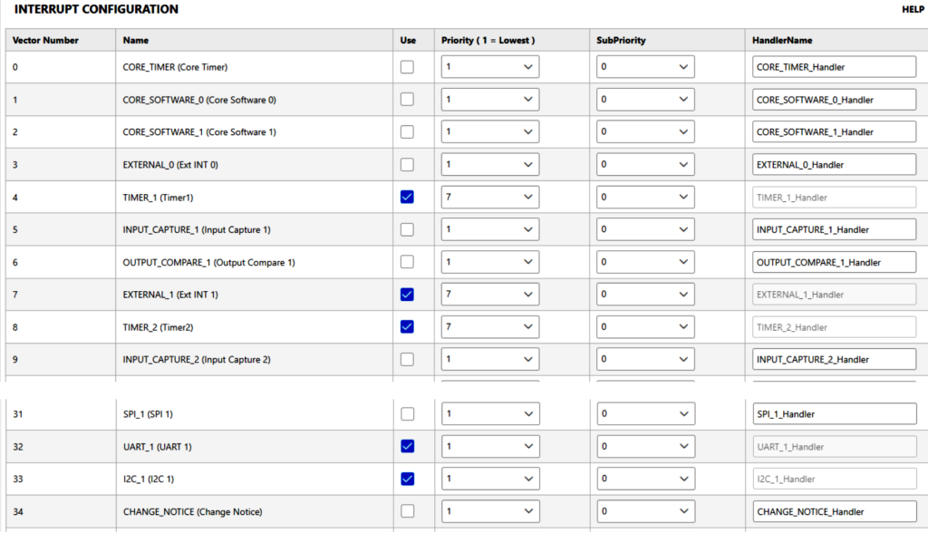Enable the SPI_1 interrupt checkbox
928x533 pixels.
click(407, 413)
